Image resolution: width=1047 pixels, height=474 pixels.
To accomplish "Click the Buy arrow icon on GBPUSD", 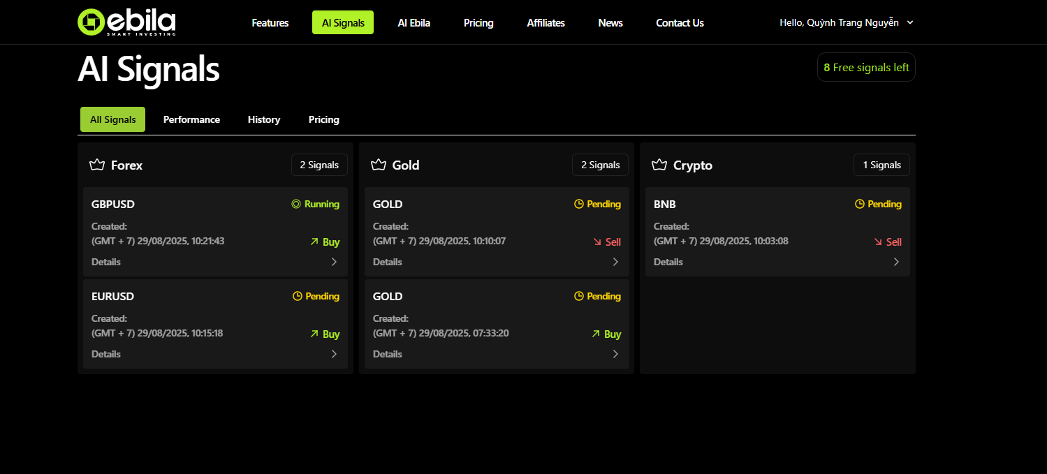I will point(314,242).
